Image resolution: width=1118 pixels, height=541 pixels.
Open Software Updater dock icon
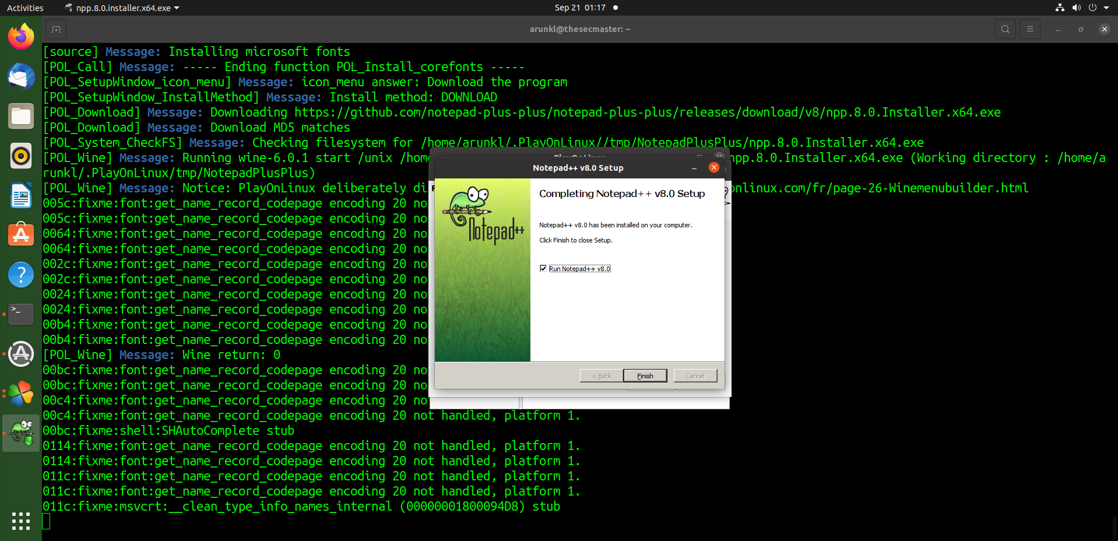21,354
